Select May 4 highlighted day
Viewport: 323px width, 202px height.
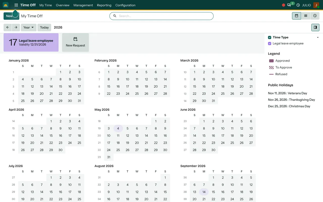[x=118, y=129]
